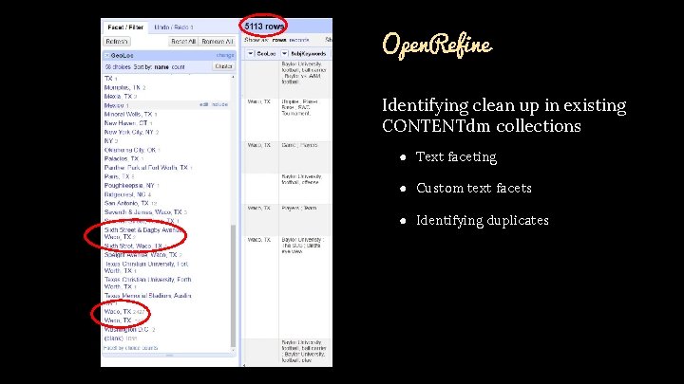Click the GeoLoc facet bottom resize handle

coord(170,356)
